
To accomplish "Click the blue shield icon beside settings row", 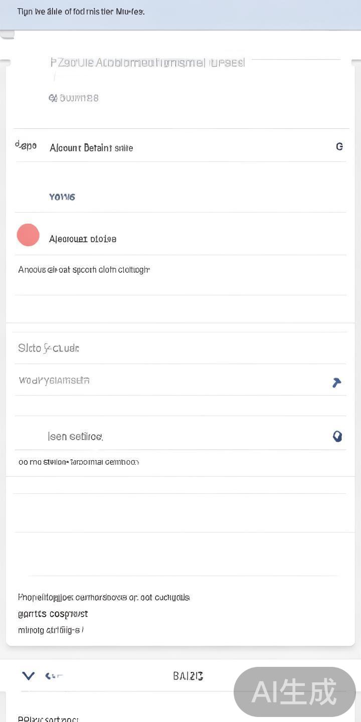I will [x=337, y=437].
